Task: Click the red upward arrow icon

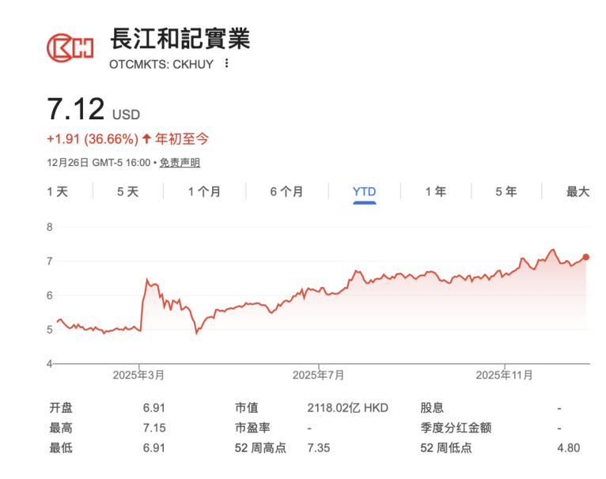Action: (146, 139)
